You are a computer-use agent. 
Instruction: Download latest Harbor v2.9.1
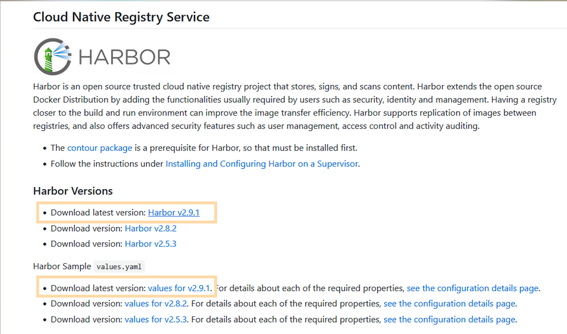coord(173,212)
